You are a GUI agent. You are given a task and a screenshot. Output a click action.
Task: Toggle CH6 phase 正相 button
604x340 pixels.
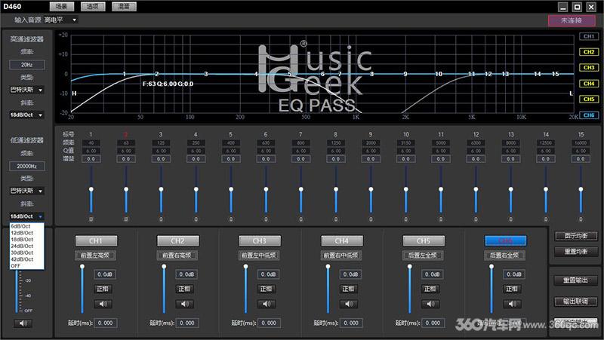coord(513,289)
